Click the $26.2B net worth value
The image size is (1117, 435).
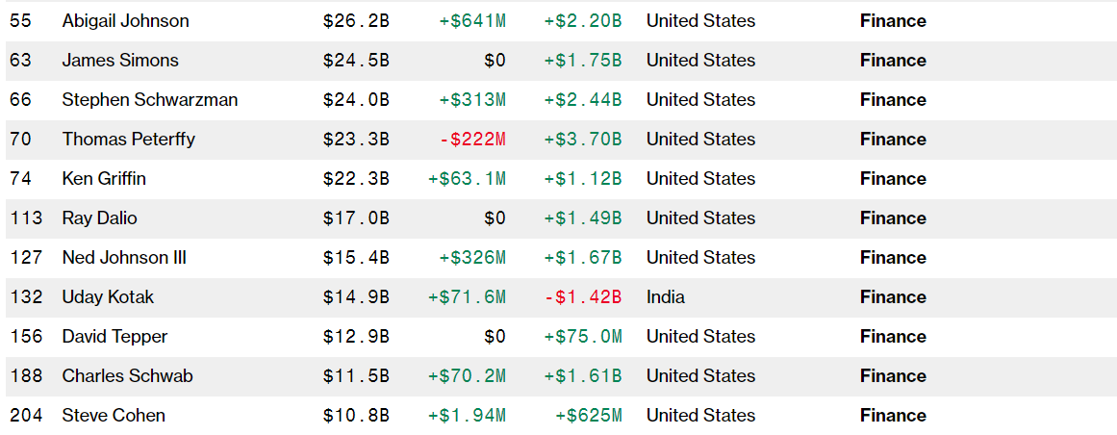pyautogui.click(x=356, y=20)
